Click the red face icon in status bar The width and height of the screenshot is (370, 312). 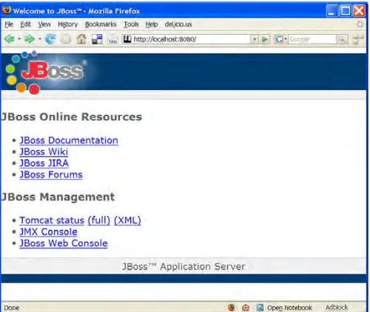click(x=246, y=308)
